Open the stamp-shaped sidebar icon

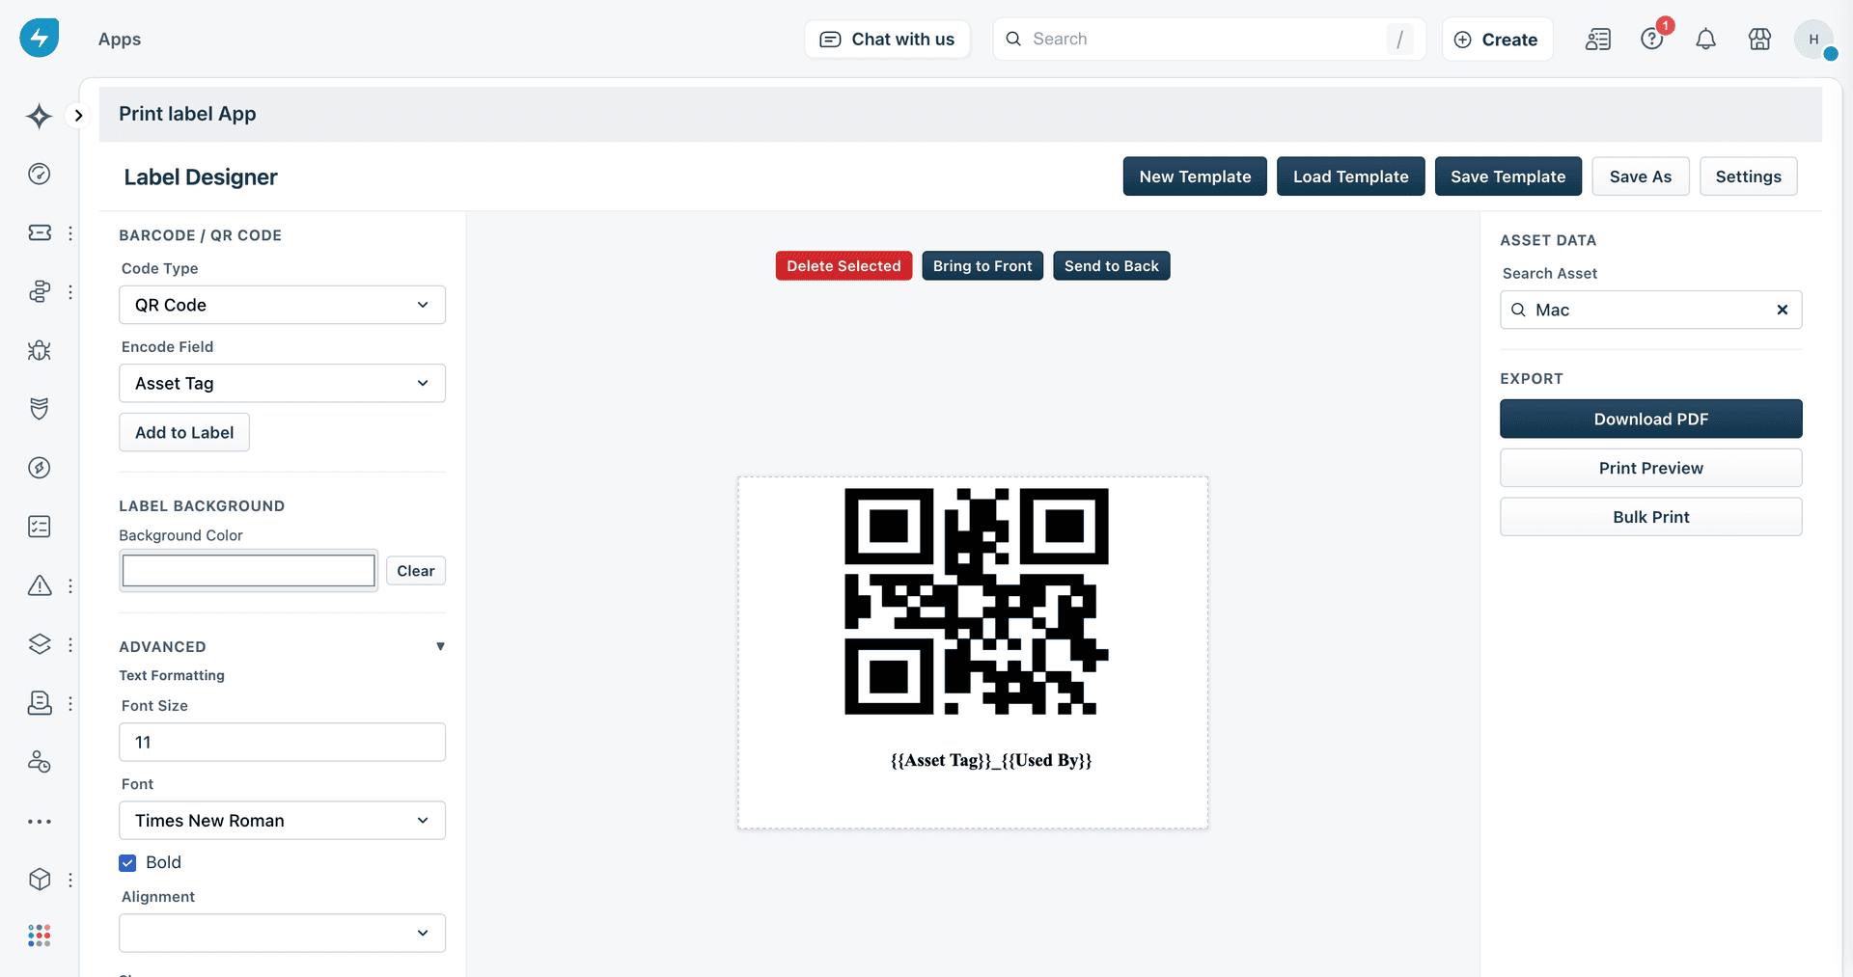point(40,703)
